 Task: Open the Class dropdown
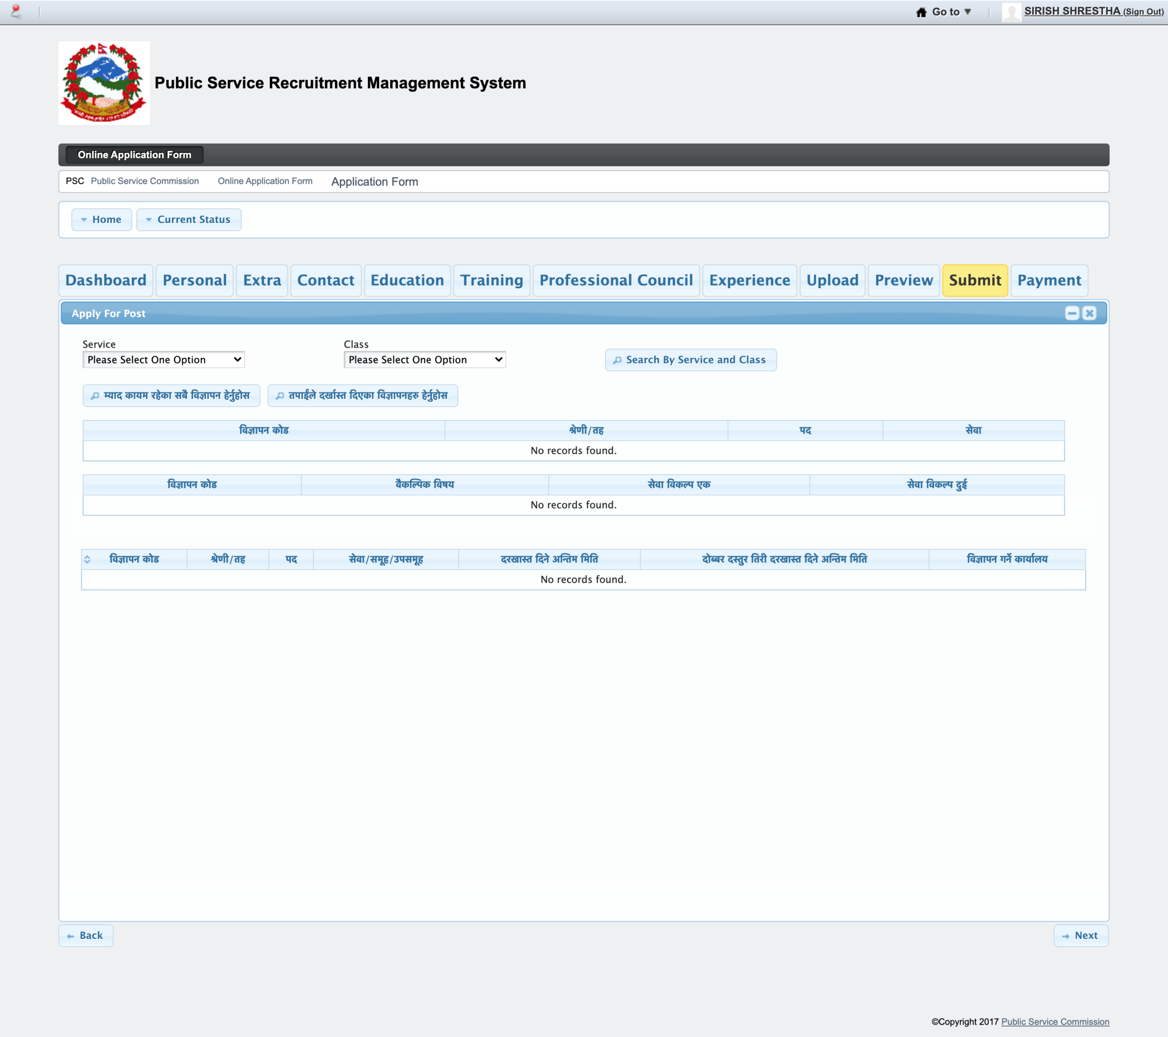point(425,360)
